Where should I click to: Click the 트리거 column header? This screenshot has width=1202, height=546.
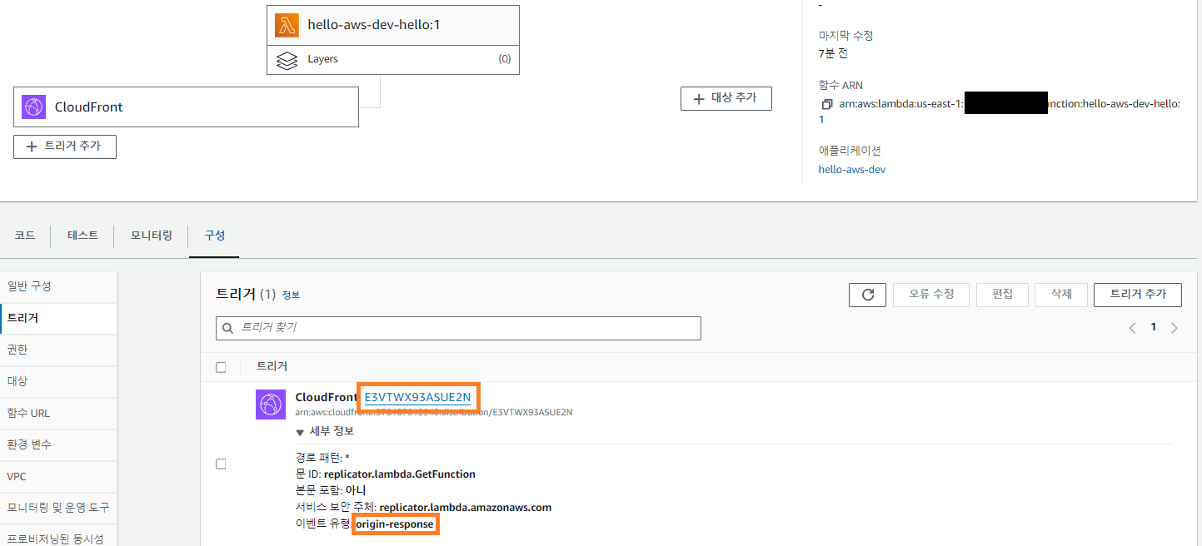coord(272,367)
